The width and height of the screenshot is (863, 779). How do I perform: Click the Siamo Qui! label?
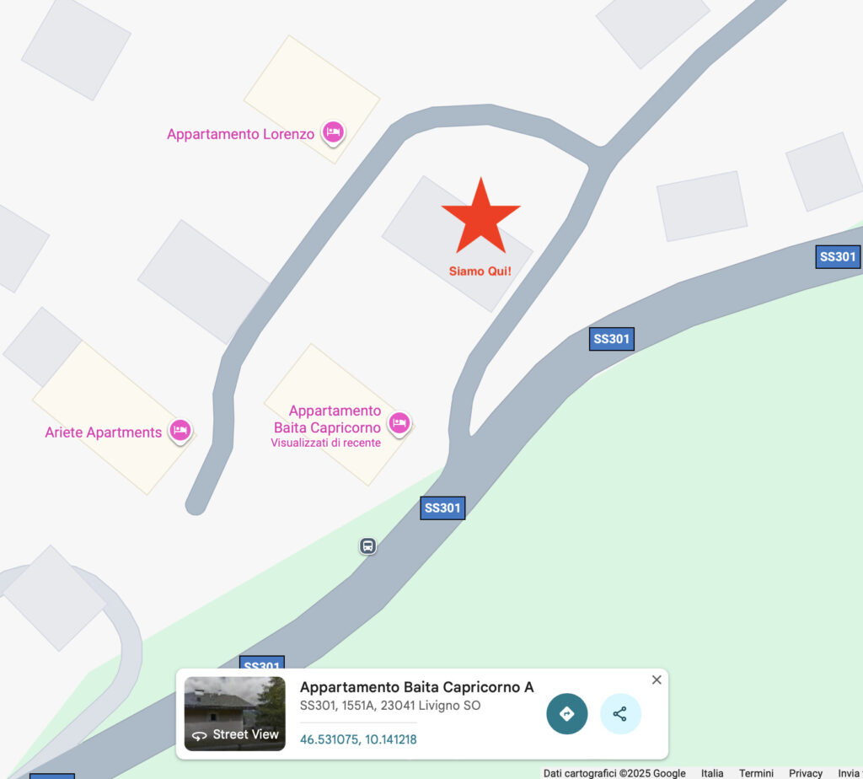click(480, 271)
